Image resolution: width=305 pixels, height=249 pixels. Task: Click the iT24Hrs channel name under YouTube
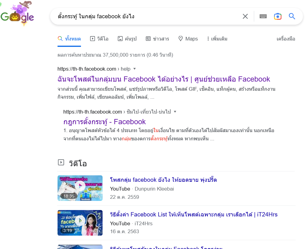pyautogui.click(x=144, y=223)
